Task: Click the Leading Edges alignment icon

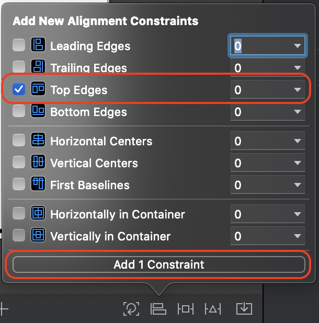Action: tap(38, 44)
